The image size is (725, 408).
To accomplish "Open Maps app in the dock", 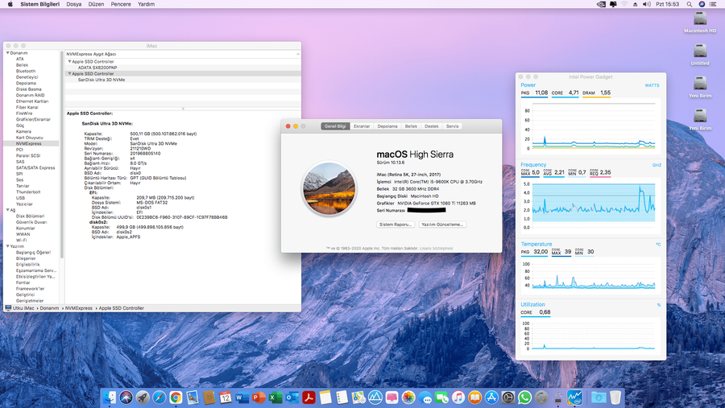I will [x=358, y=398].
